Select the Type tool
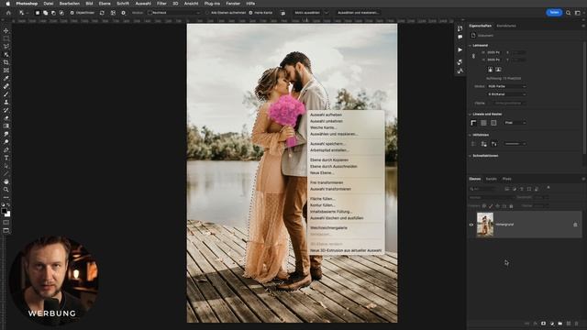The image size is (587, 330). [6, 158]
